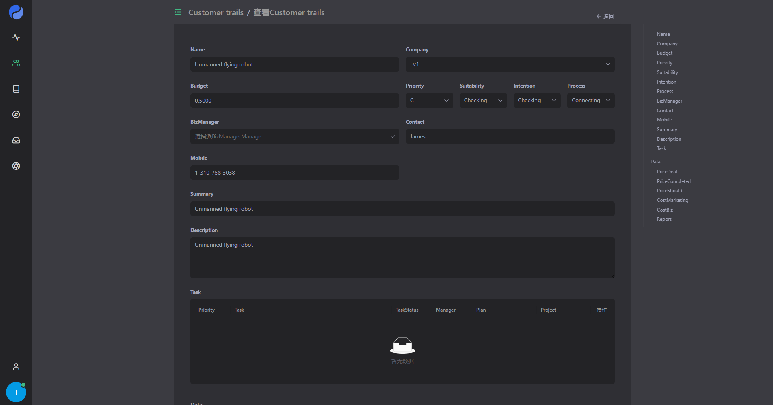Click the T user avatar
The image size is (773, 405).
[16, 392]
